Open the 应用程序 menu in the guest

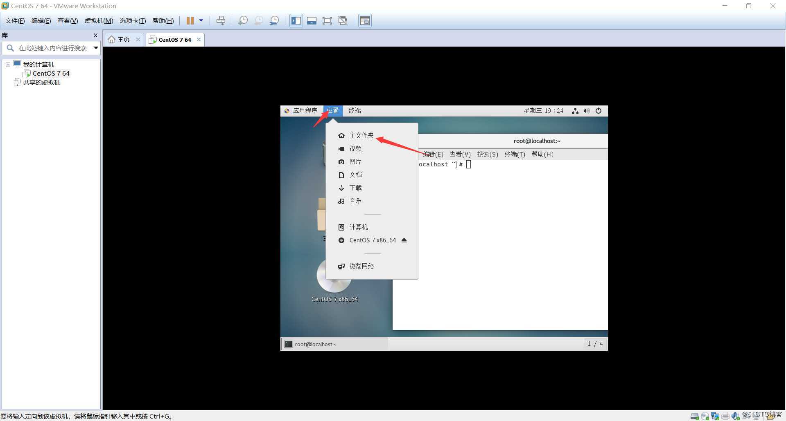[301, 111]
